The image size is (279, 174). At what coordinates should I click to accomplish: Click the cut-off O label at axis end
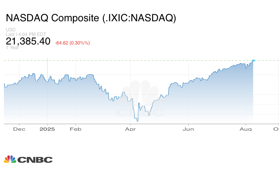pos(276,129)
